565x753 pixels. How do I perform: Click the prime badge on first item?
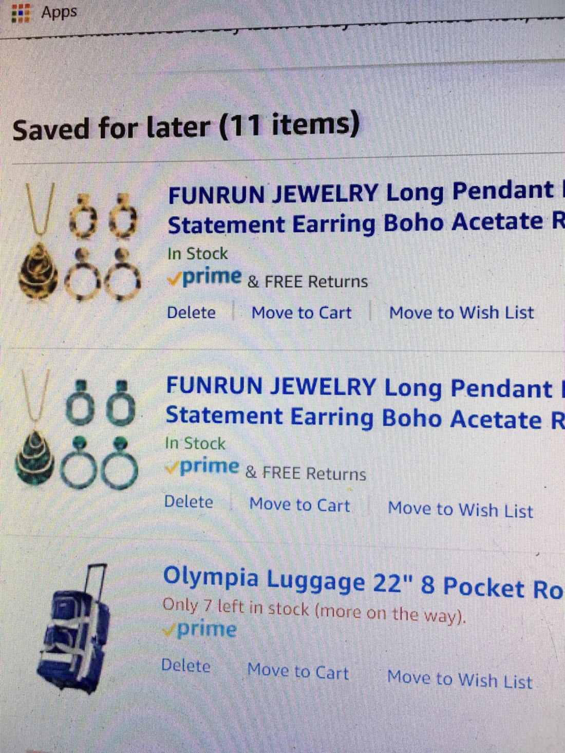click(204, 277)
